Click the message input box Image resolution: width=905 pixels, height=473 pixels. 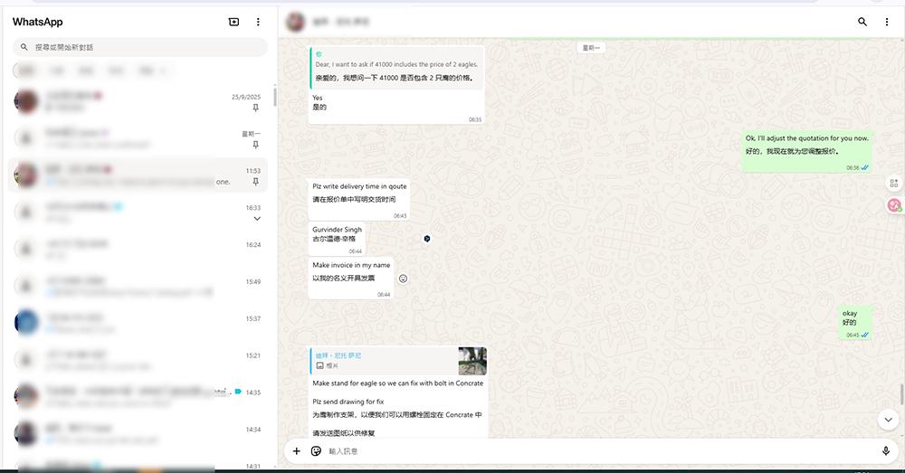tap(588, 450)
